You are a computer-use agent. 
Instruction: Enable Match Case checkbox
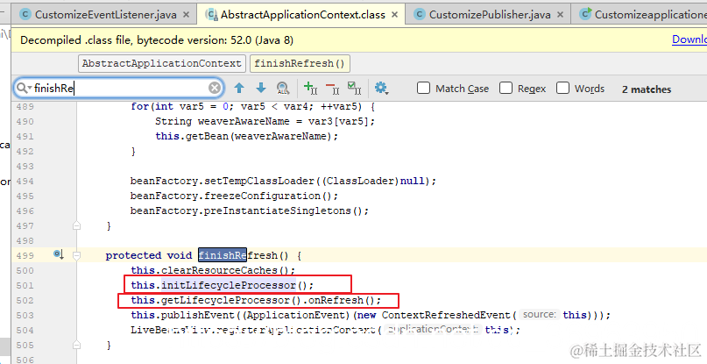pos(423,88)
